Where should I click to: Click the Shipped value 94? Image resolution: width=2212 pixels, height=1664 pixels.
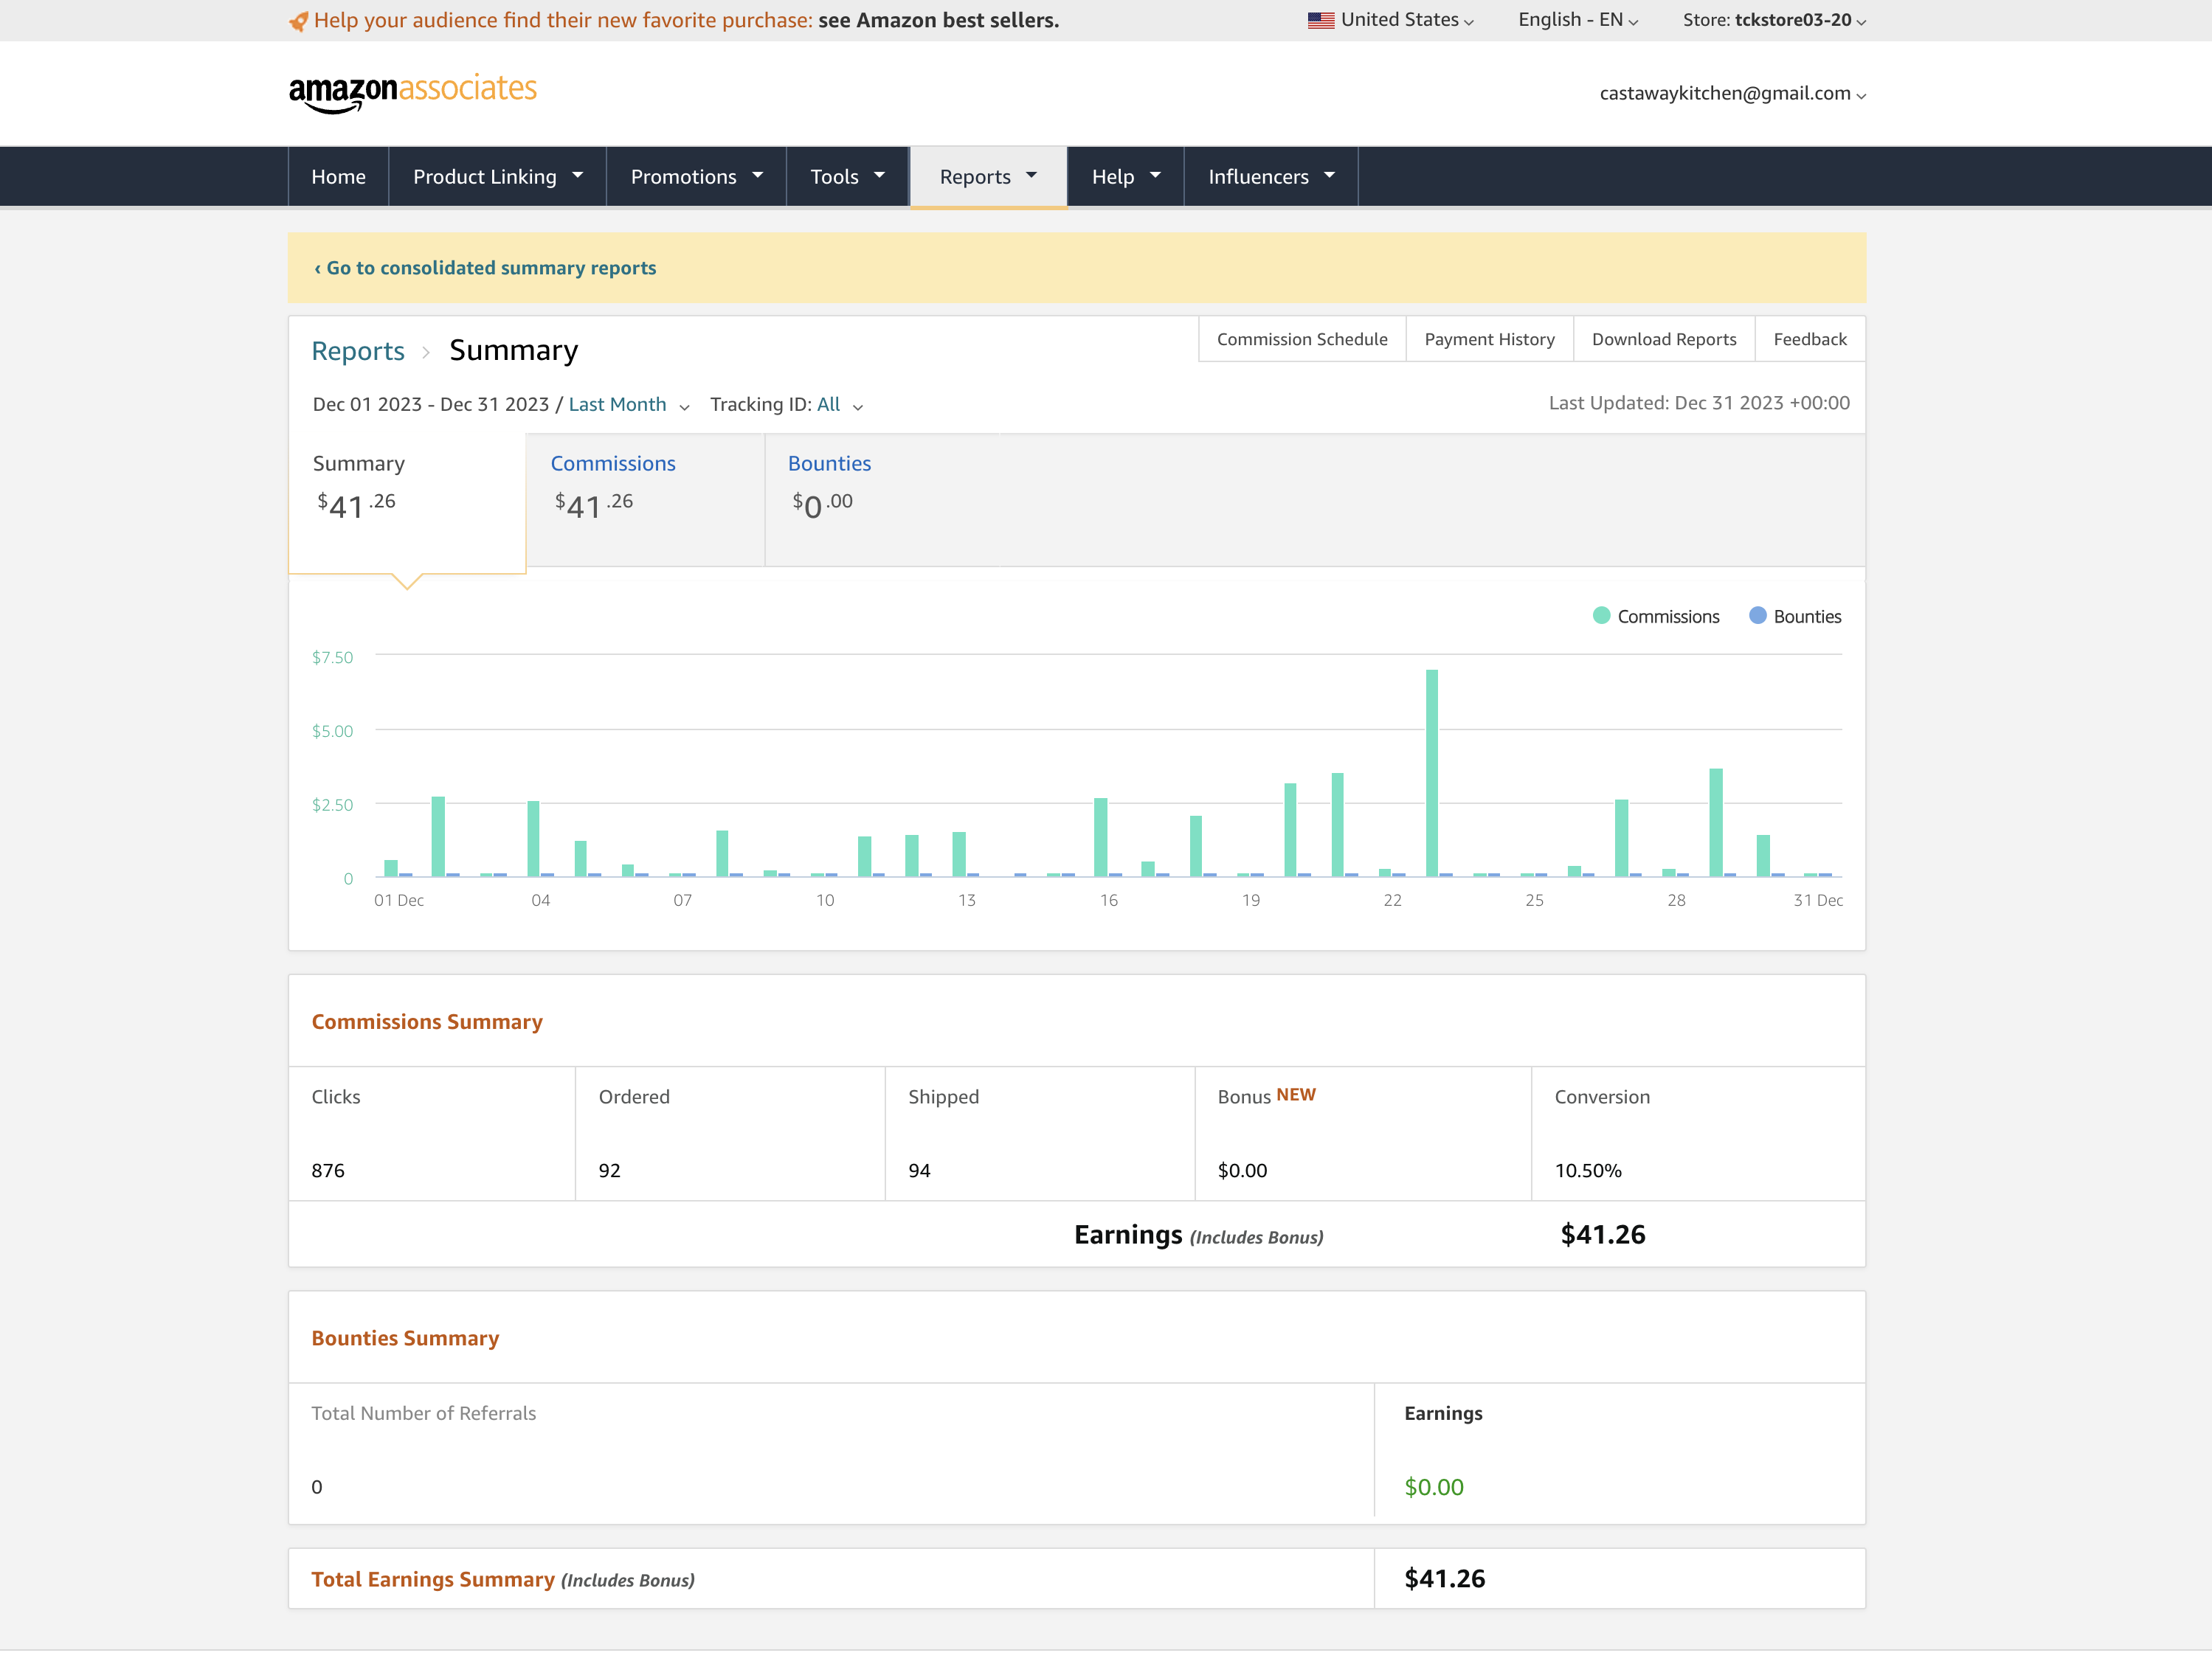[919, 1171]
